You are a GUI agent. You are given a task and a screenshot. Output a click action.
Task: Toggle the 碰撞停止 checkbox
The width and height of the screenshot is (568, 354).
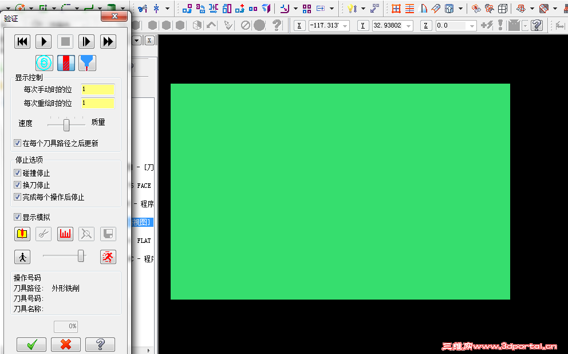click(17, 173)
